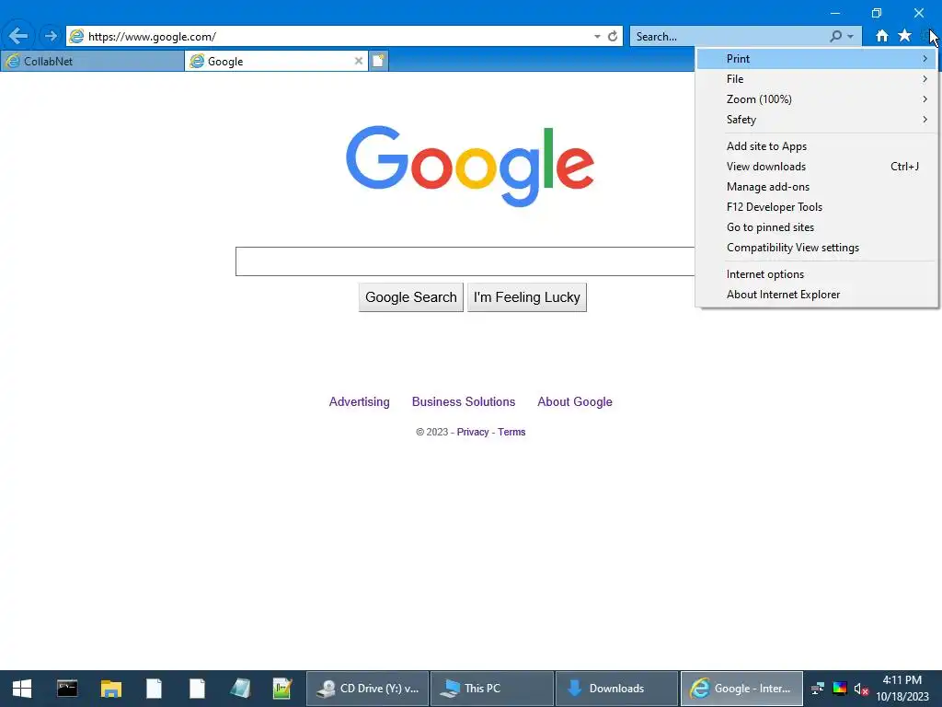Open the address bar autocomplete dropdown arrow
This screenshot has height=707, width=942.
tap(597, 36)
